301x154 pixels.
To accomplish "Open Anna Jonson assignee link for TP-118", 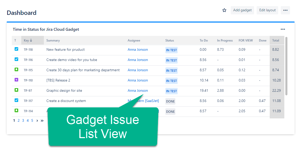I will tap(138, 50).
